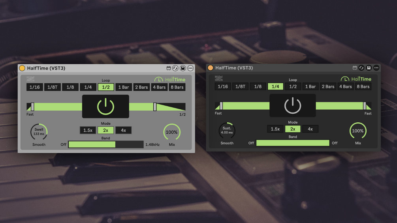
Task: Select 1/8 loop length in right HalfTime
Action: point(258,86)
